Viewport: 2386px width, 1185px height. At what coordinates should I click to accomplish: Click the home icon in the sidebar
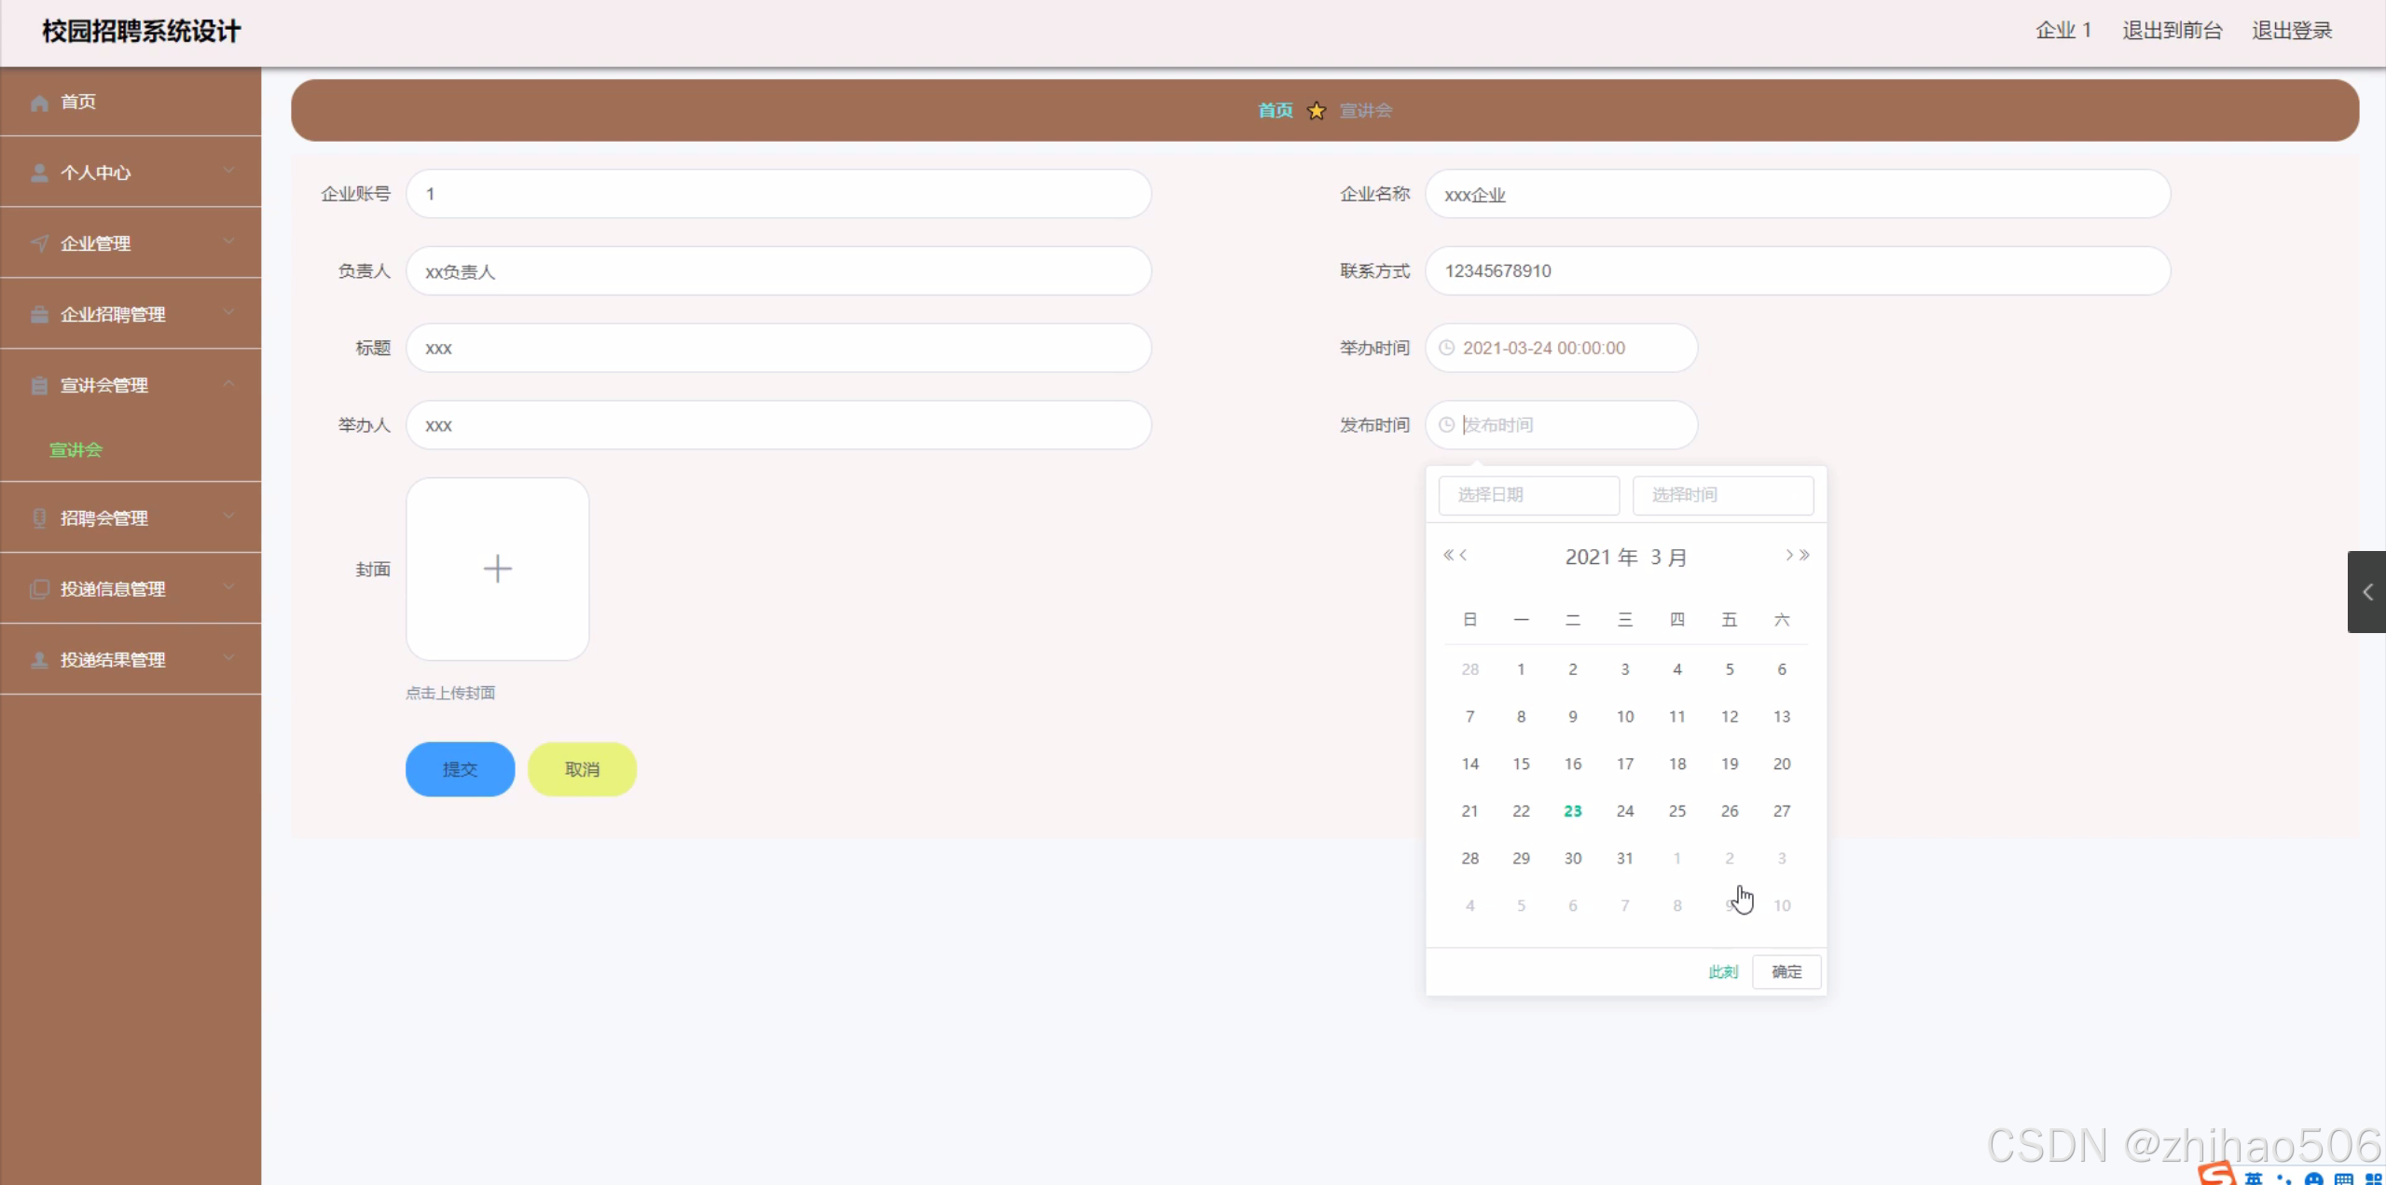coord(39,103)
